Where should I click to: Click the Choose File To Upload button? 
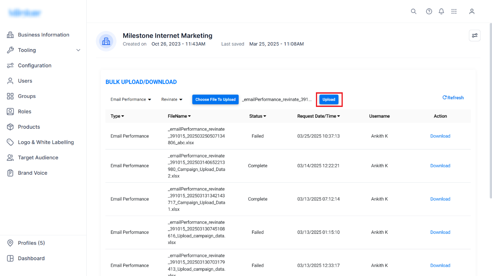(215, 99)
